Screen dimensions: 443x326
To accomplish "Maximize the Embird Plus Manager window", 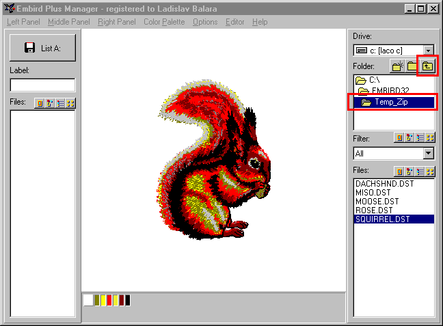I will pos(420,9).
